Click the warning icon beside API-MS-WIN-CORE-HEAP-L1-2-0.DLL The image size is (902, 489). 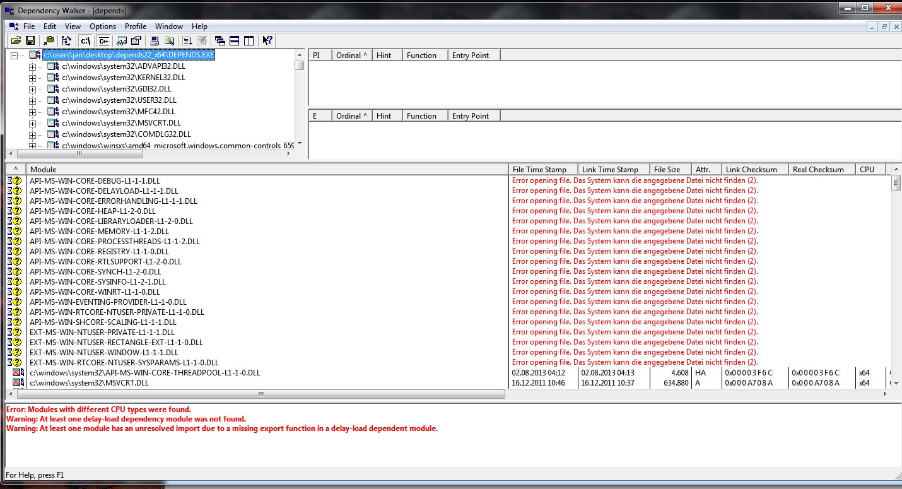coord(15,211)
